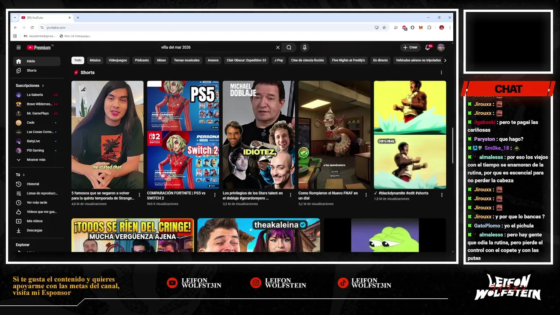Open TODOS SE RÍEN DEL CRINGE video
The height and width of the screenshot is (315, 560).
[x=133, y=235]
